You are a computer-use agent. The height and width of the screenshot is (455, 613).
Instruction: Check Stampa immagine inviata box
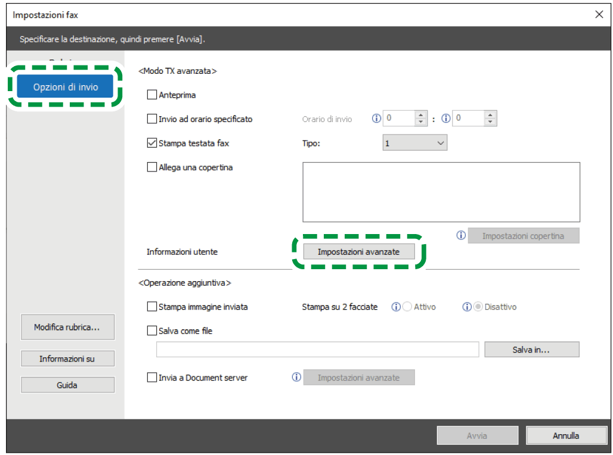coord(152,307)
